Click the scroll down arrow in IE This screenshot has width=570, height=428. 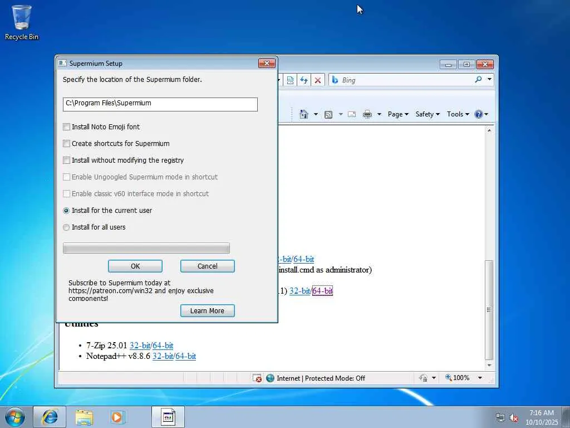[489, 365]
